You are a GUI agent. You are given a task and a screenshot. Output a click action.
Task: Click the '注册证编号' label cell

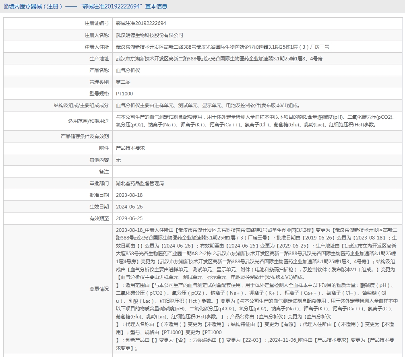pos(97,23)
